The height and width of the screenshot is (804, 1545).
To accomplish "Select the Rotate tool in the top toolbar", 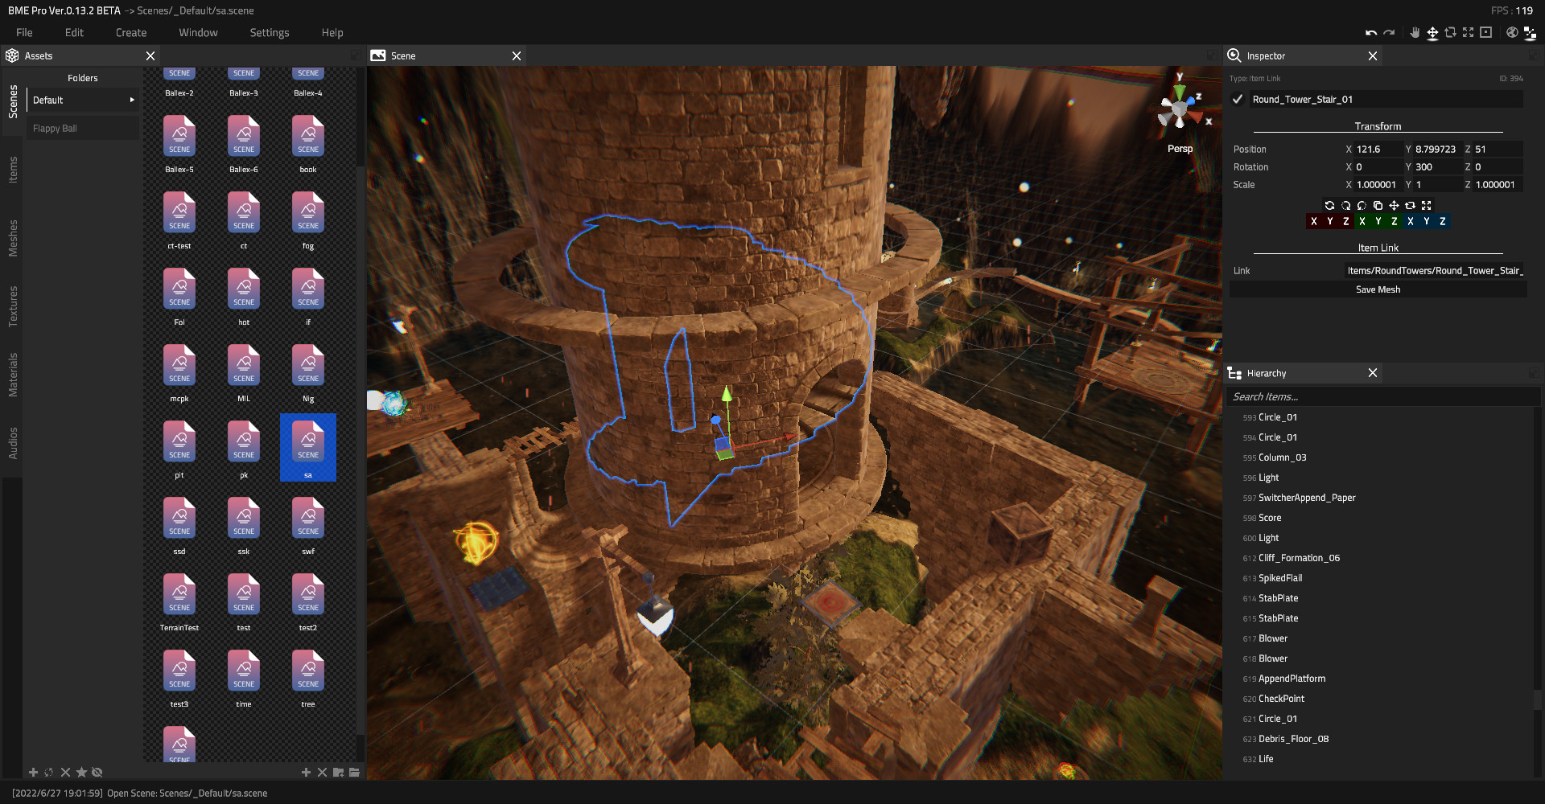I will pyautogui.click(x=1450, y=32).
